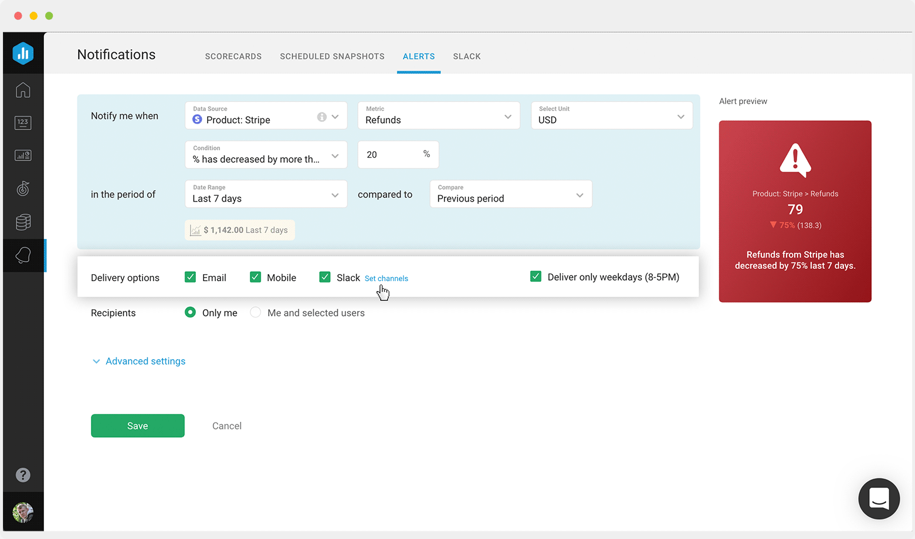The height and width of the screenshot is (539, 915).
Task: Click the macOS green maximize dot
Action: tap(49, 16)
